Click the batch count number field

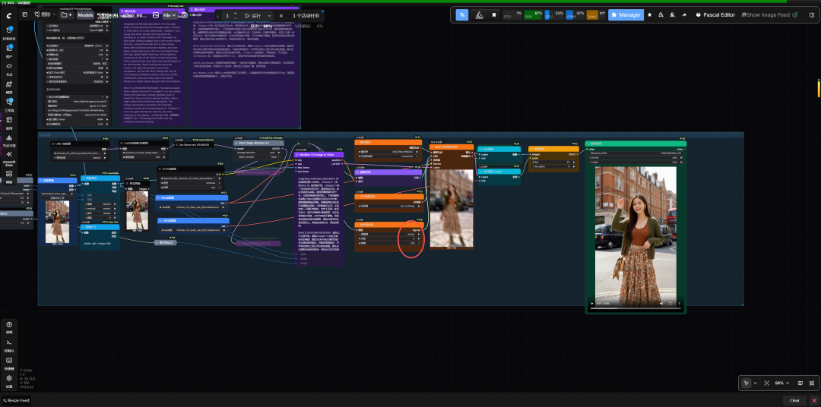point(227,16)
